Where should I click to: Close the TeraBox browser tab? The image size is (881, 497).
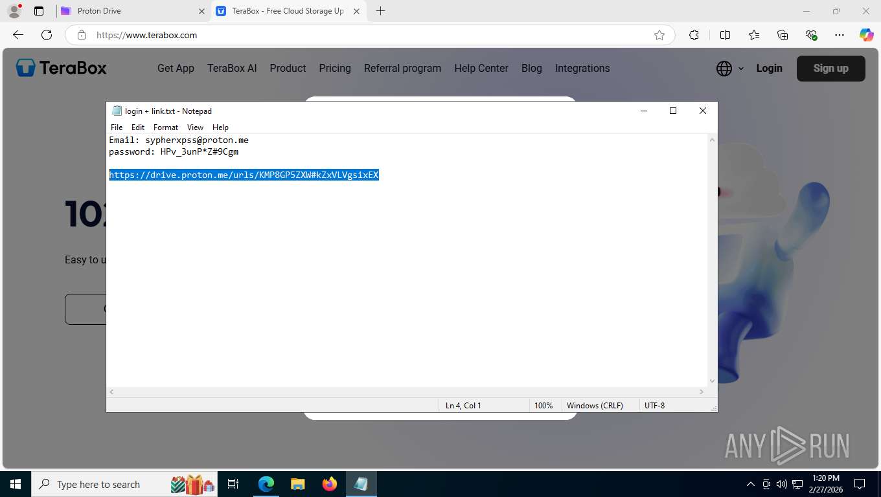coord(357,11)
